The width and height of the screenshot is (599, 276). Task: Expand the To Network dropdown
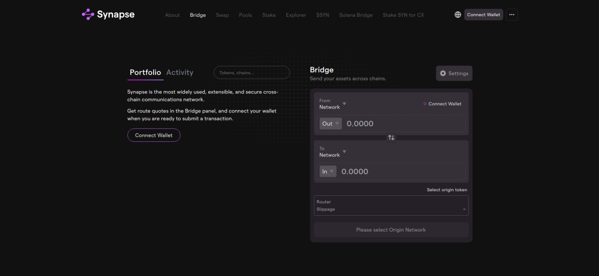(x=333, y=152)
